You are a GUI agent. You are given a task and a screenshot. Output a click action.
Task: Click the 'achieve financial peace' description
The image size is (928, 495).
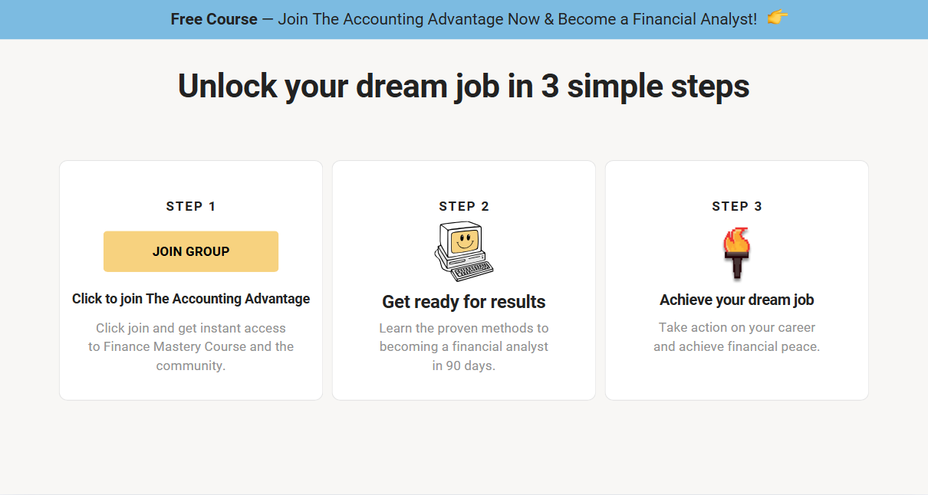click(737, 346)
